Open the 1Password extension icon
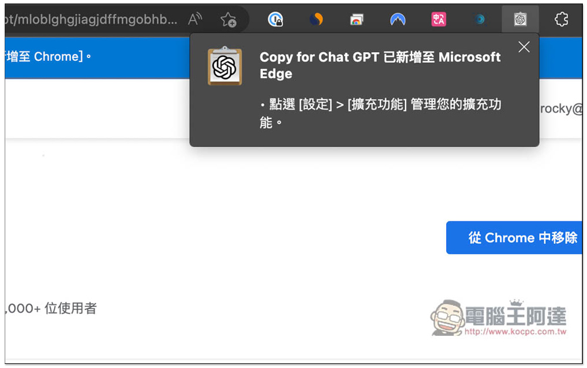This screenshot has width=587, height=368. coord(275,19)
